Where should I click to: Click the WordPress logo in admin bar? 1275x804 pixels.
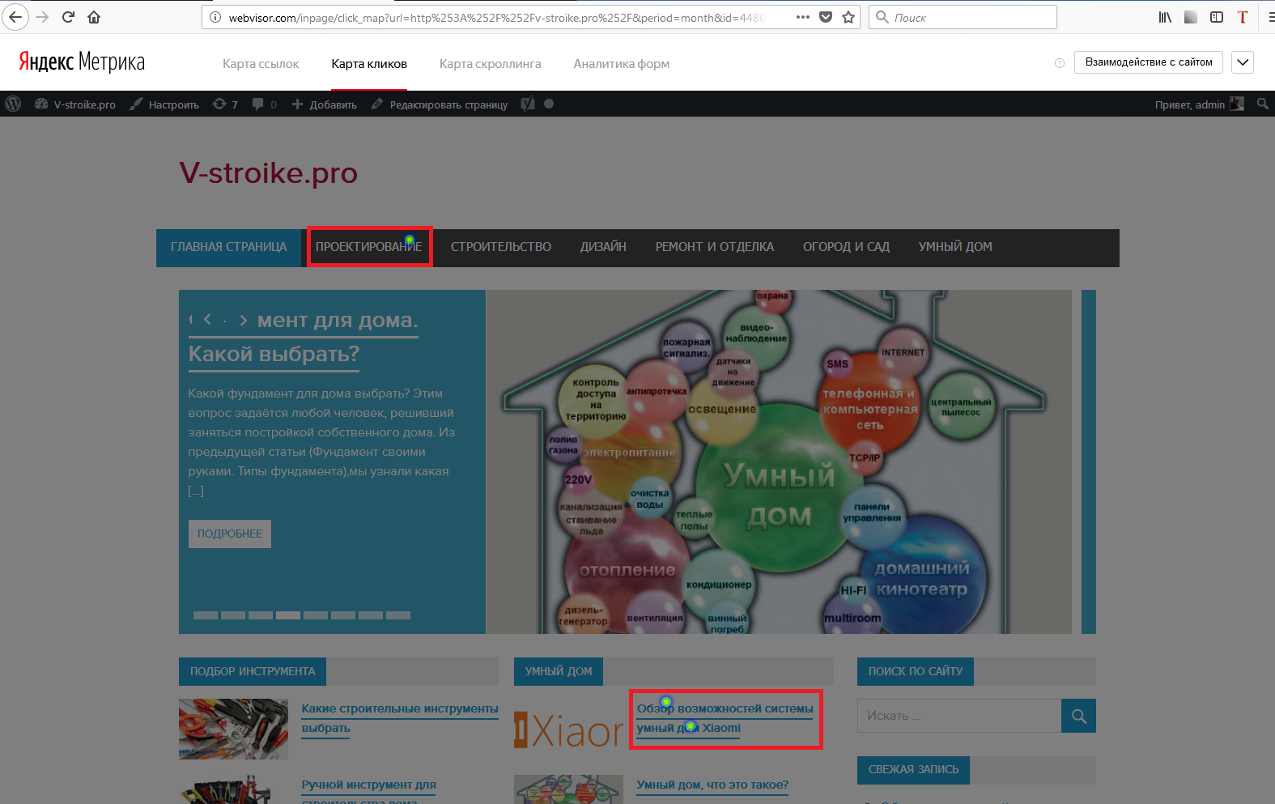pos(13,104)
